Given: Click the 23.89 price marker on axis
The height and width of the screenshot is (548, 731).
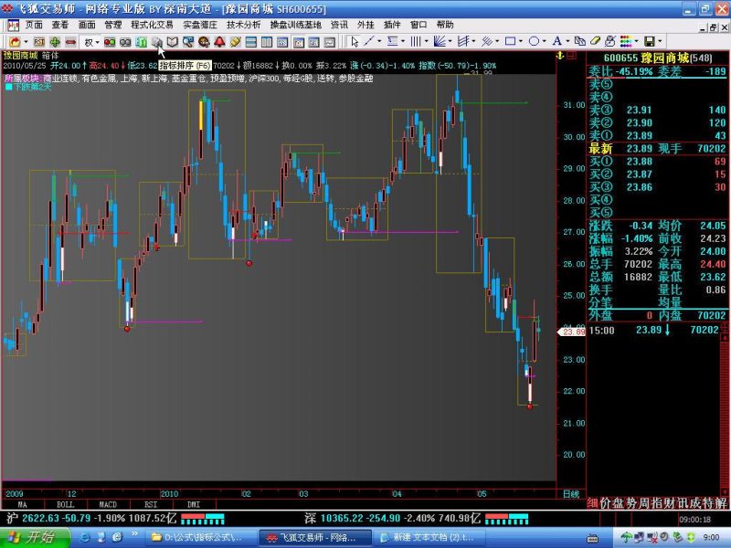Looking at the screenshot, I should pyautogui.click(x=572, y=332).
